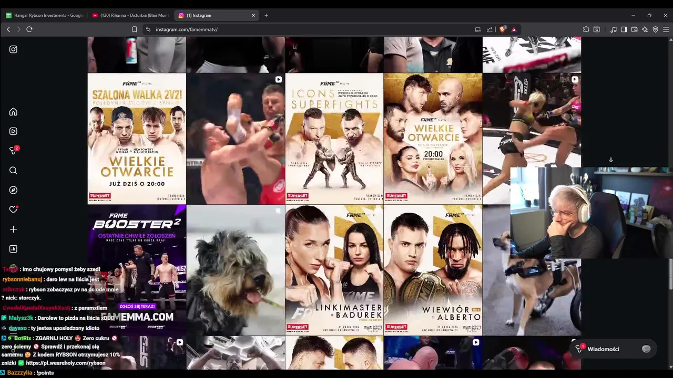
Task: Click BotRix username in chat overlay
Action: (x=23, y=339)
